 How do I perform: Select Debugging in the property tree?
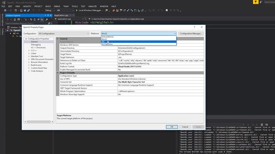[x=36, y=44]
